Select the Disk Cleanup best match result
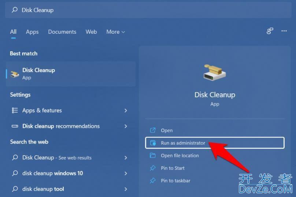This screenshot has width=296, height=197. [x=71, y=74]
